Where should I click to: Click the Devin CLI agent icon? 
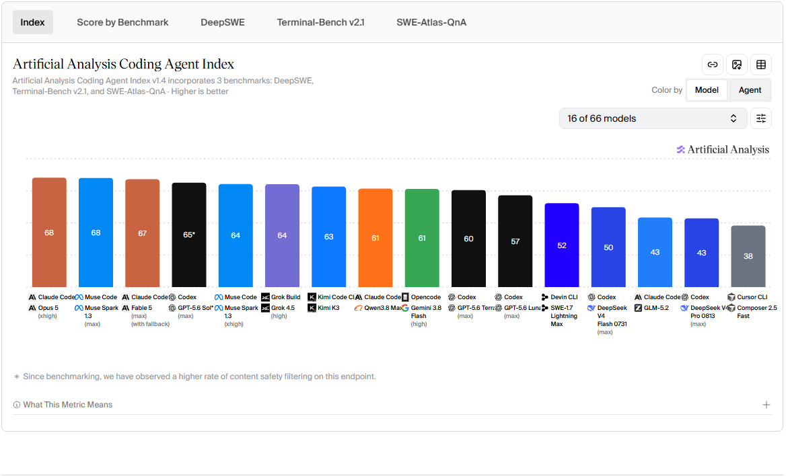[545, 297]
